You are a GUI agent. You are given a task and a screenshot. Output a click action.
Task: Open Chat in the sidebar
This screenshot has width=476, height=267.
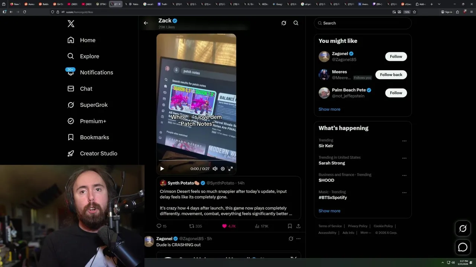pos(80,89)
